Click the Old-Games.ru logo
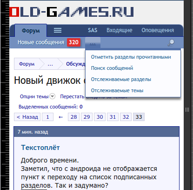 click(72, 12)
